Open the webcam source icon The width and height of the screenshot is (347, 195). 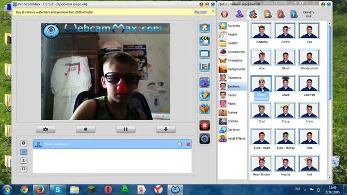pos(204,28)
